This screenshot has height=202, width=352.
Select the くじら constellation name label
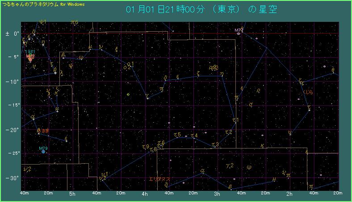308,92
